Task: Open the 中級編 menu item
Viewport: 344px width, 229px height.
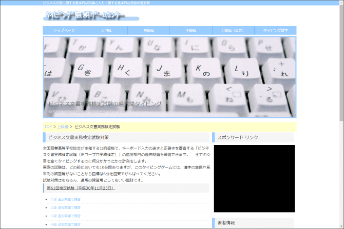Action: pyautogui.click(x=191, y=31)
